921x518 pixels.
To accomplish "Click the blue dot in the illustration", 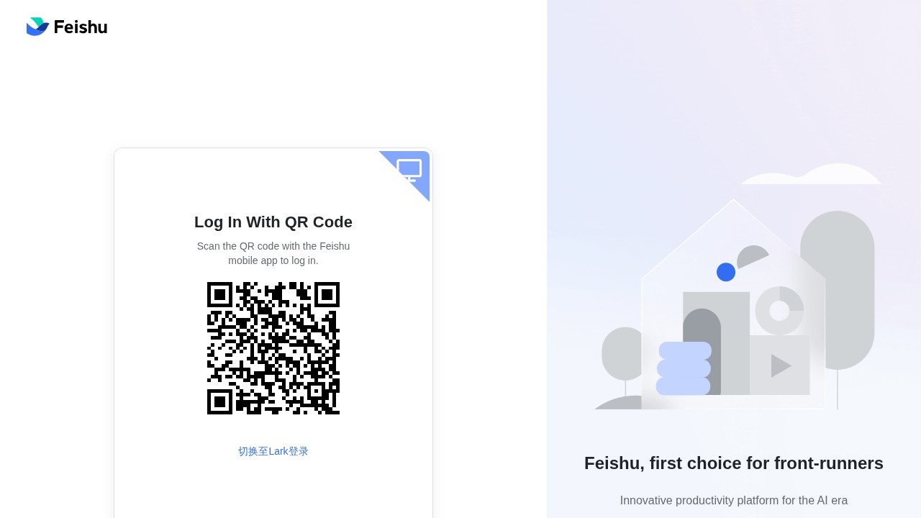I will tap(726, 272).
